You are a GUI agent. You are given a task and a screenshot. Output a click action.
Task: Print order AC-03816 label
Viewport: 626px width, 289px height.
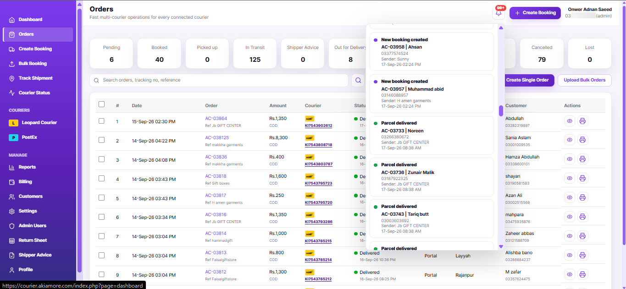click(582, 217)
